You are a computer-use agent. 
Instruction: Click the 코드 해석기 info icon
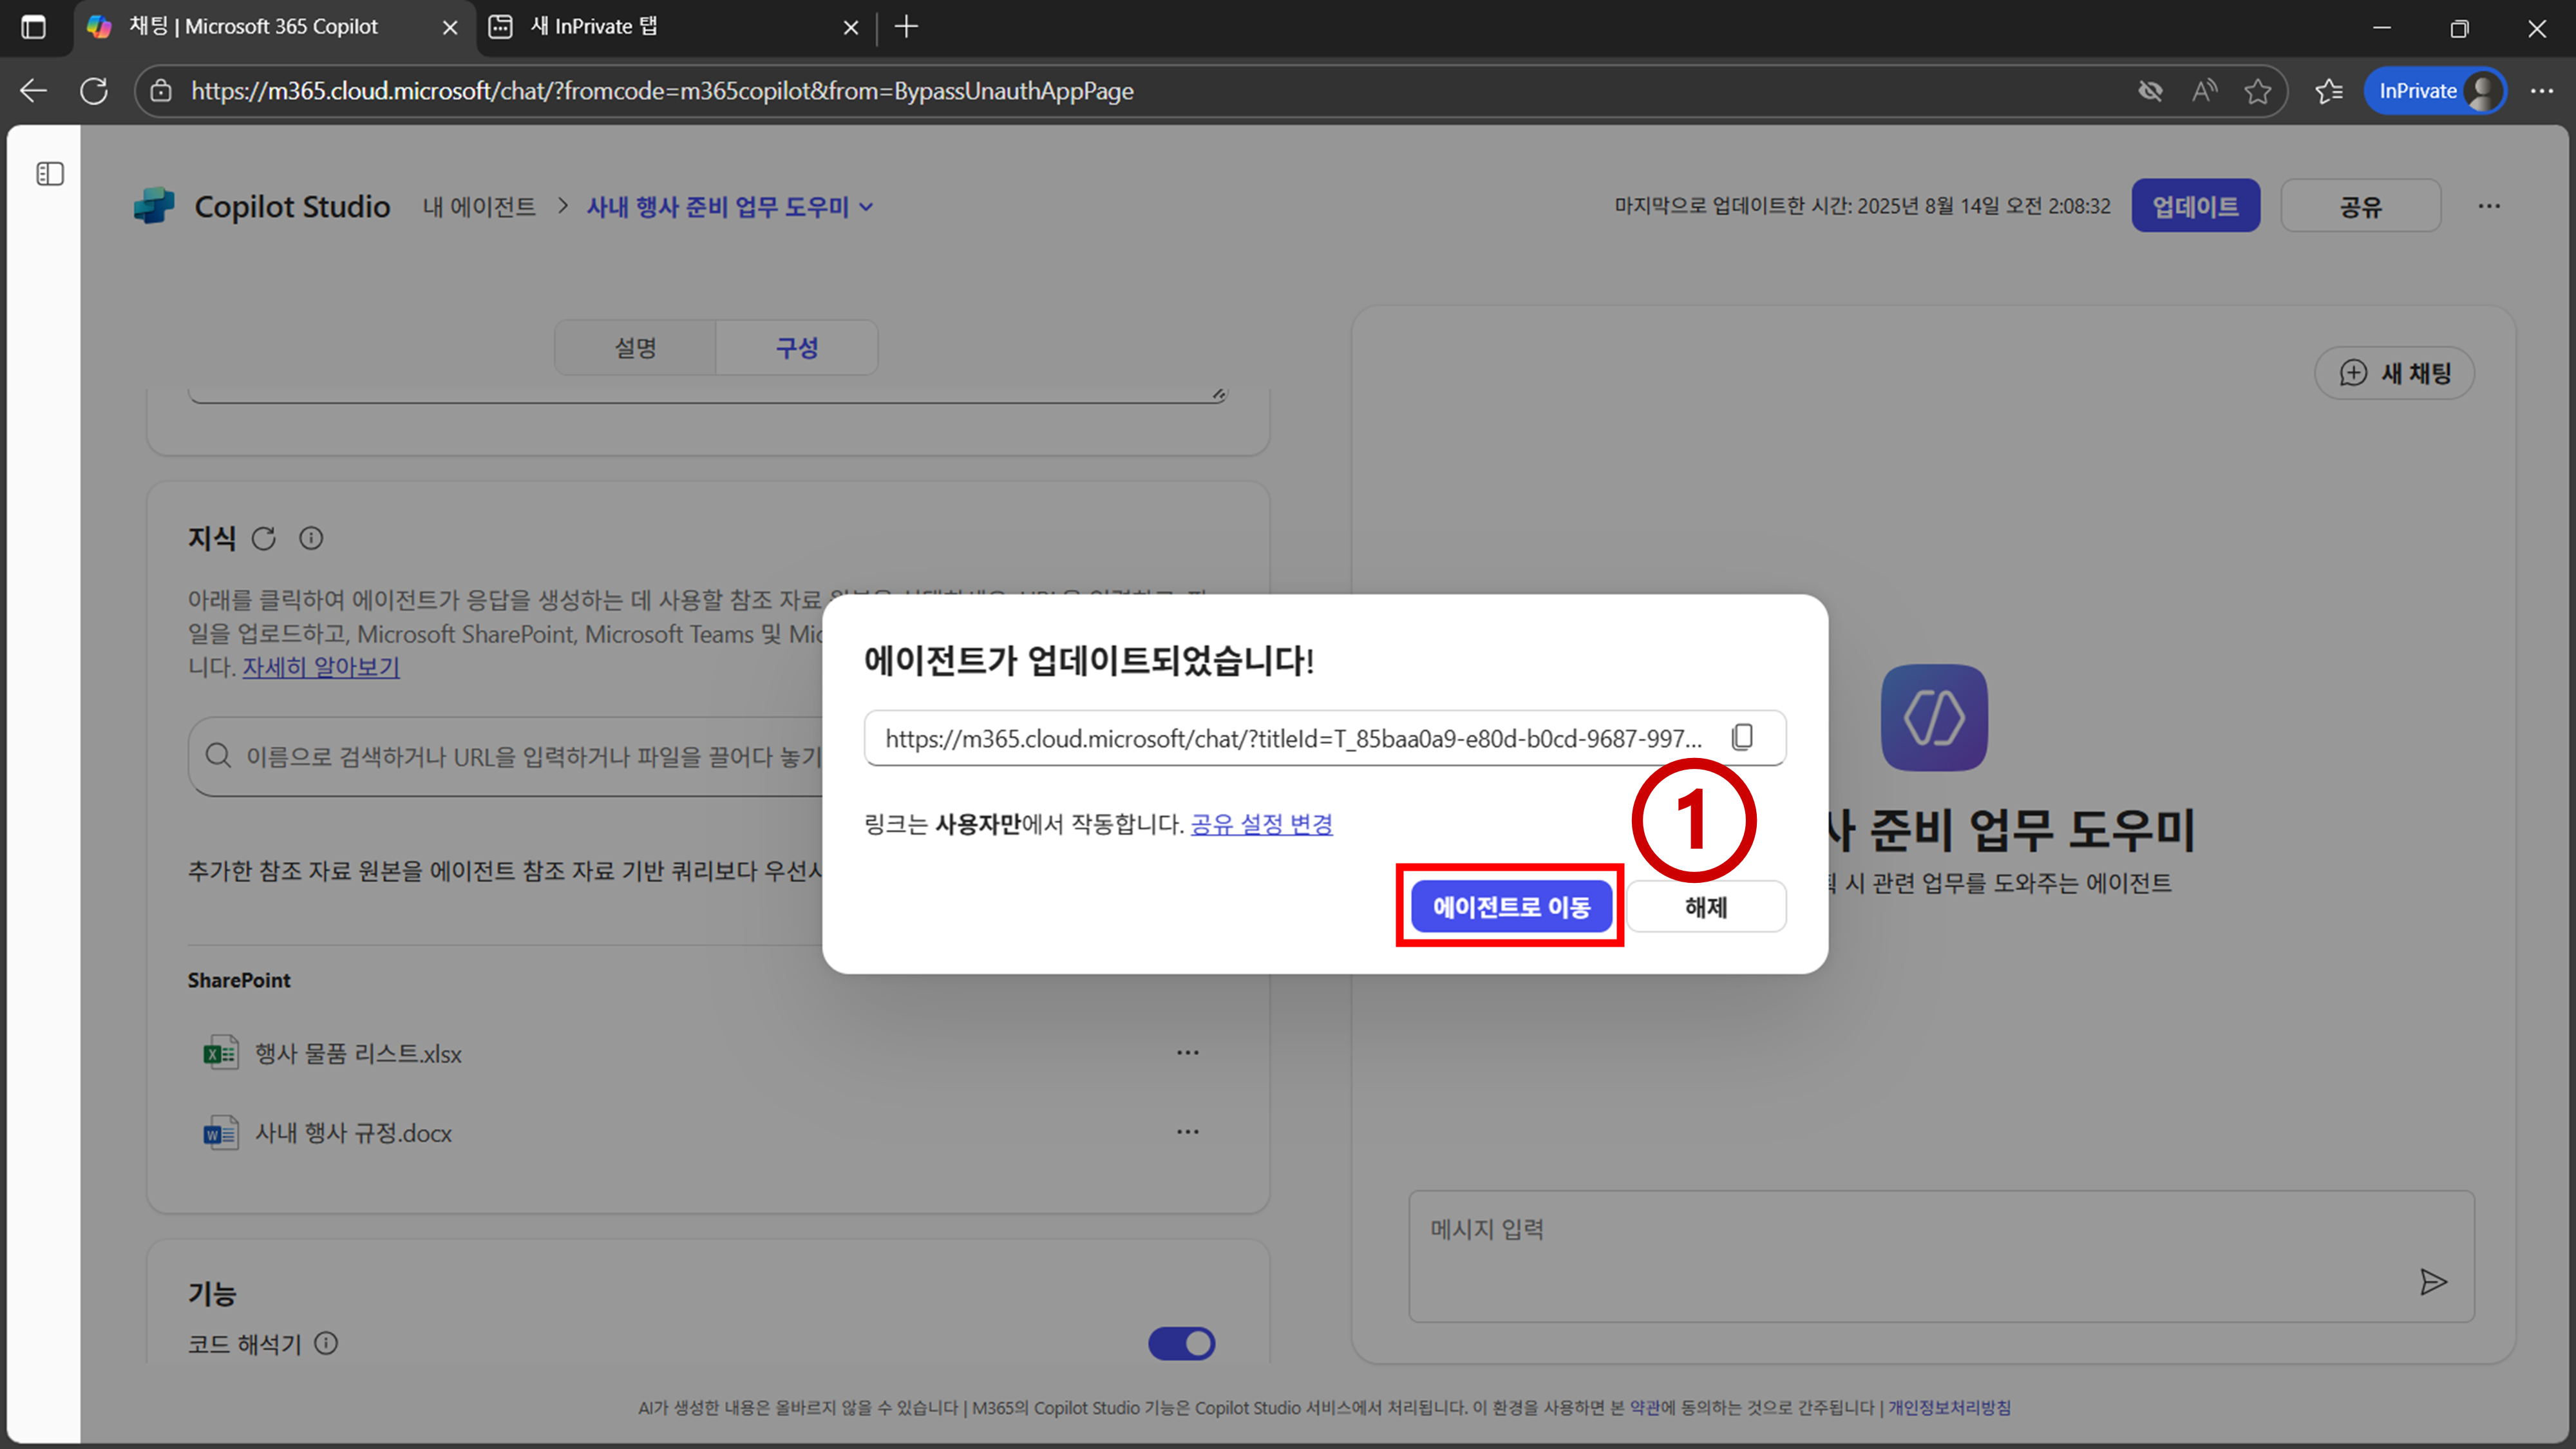point(326,1343)
